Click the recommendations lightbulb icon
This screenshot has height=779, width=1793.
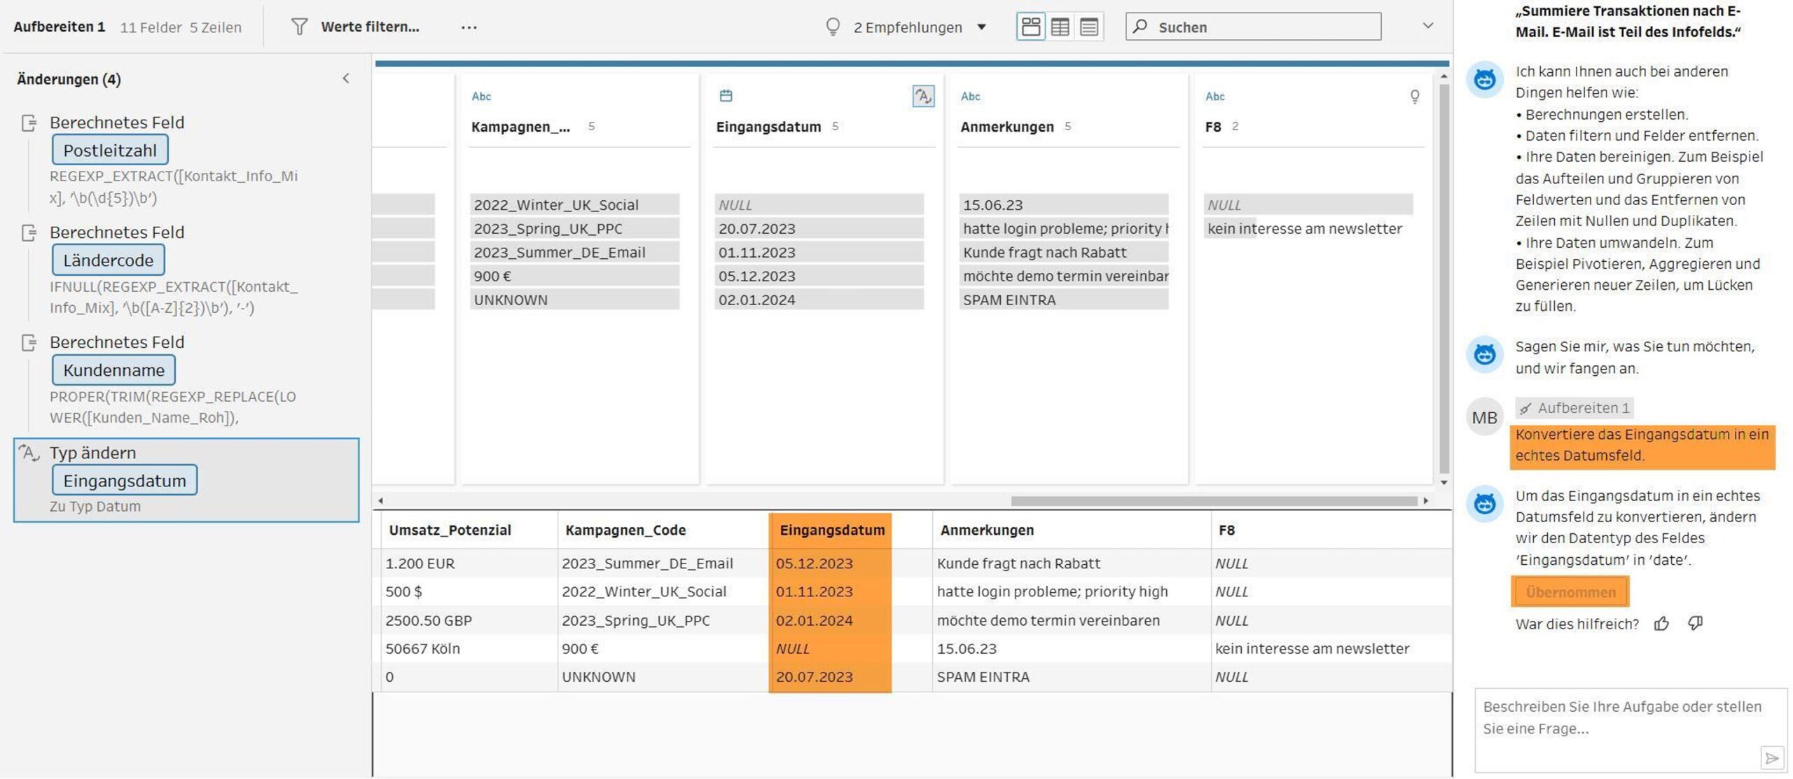(832, 27)
